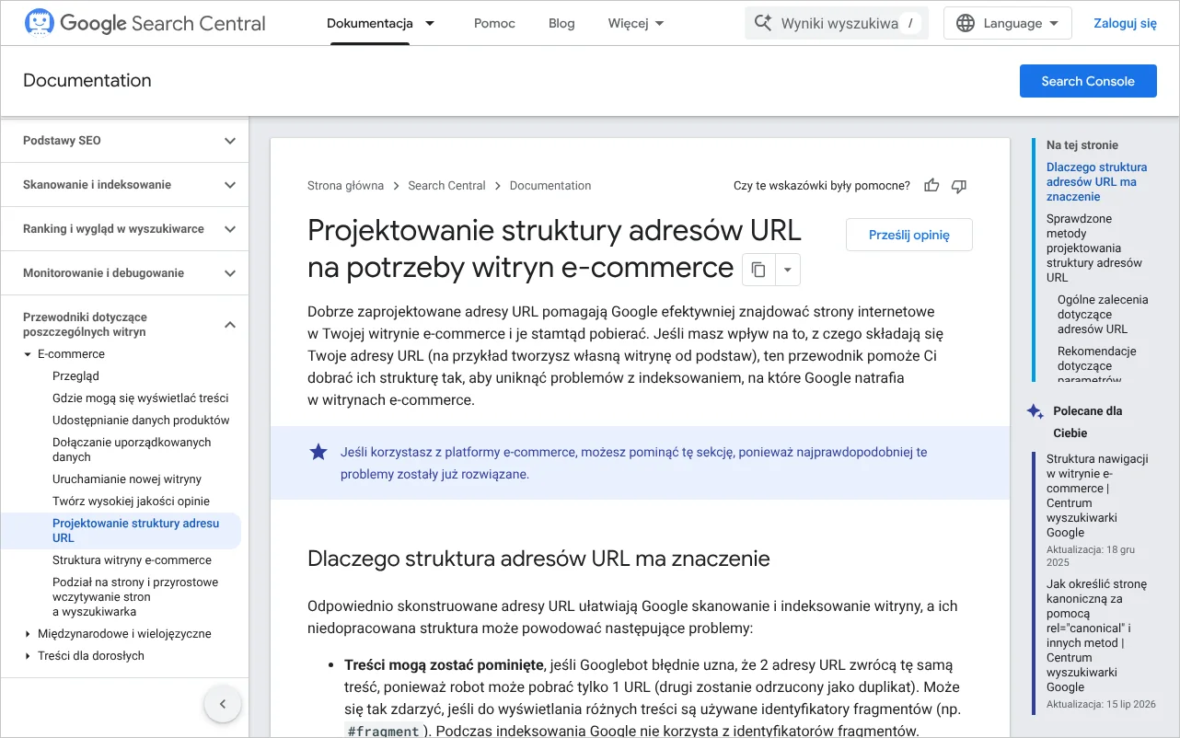Jump to Ogólne zalecenia dotyczące adresów URL
Viewport: 1180px width, 738px height.
1103,315
